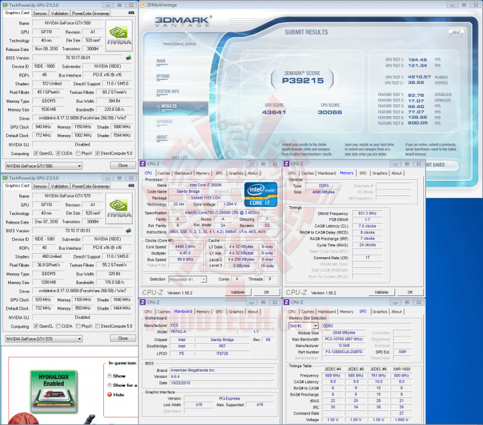Open the Caches tab in the CPU-Z Processor window
Screen dimensions: 483x425
click(164, 173)
